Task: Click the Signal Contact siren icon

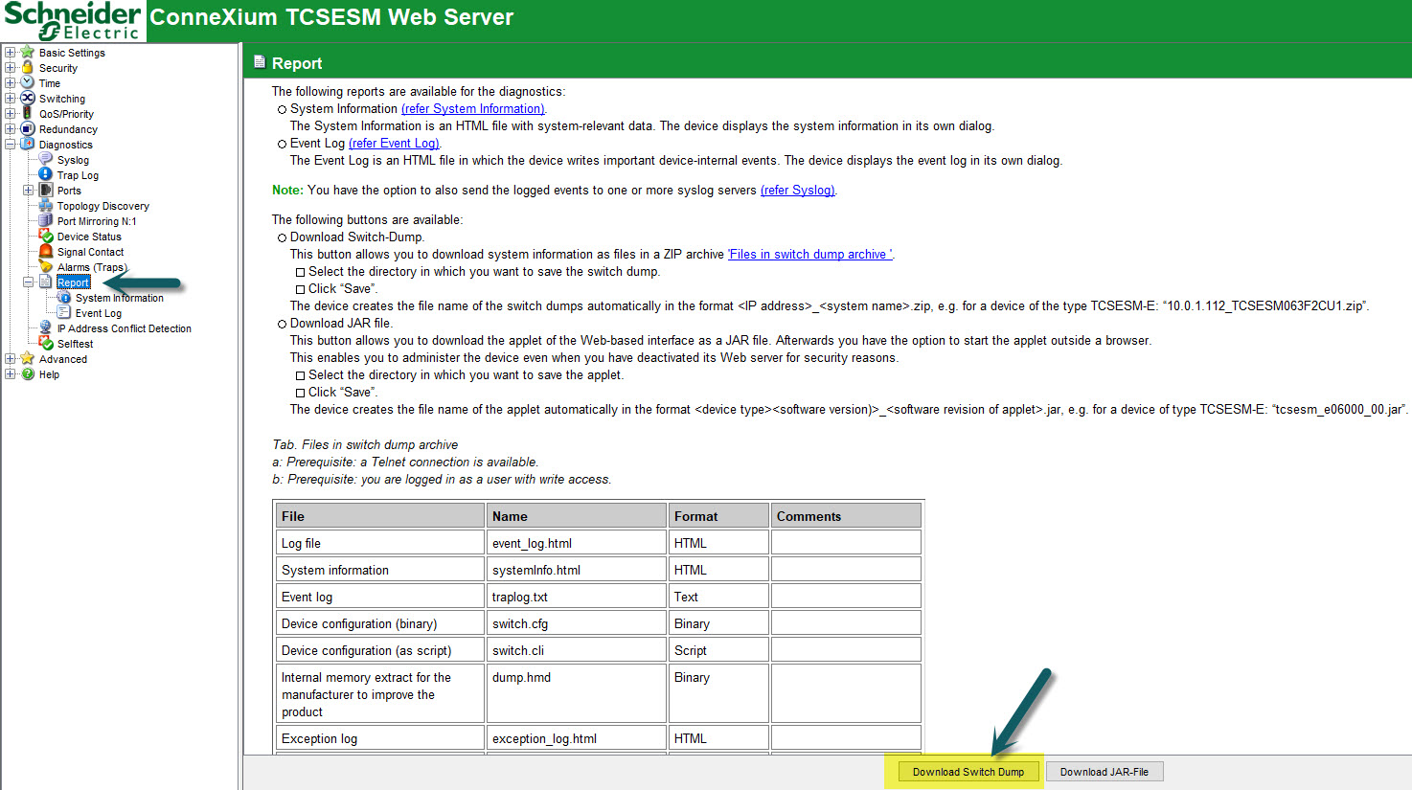Action: [x=45, y=251]
